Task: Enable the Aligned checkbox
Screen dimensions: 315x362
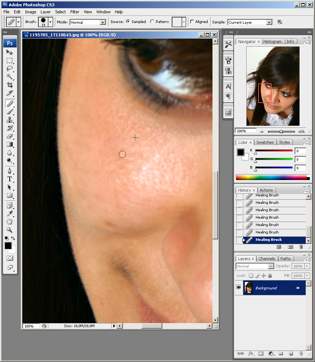Action: pos(192,22)
